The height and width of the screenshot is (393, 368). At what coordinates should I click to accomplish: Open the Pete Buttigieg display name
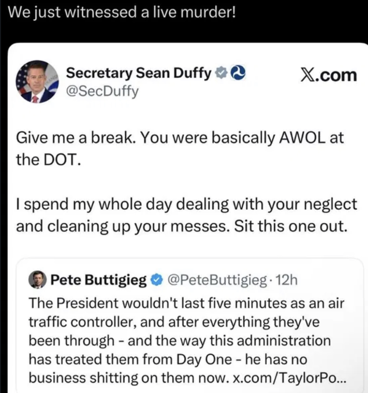(x=98, y=280)
